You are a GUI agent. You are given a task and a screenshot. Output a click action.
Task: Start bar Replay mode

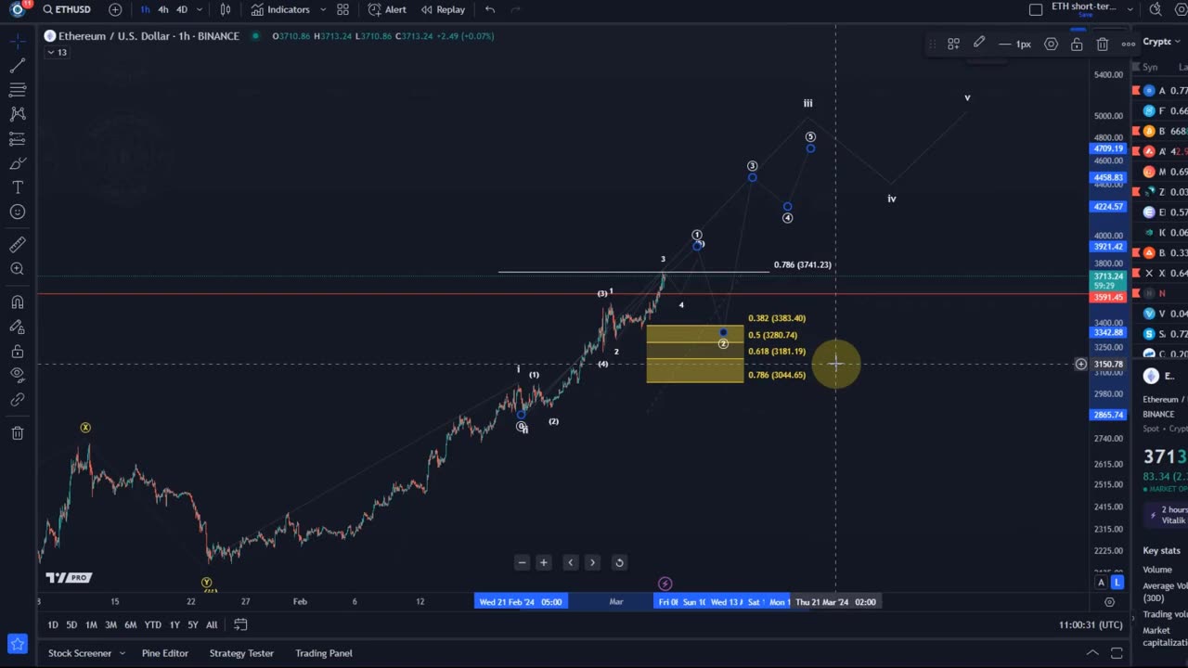tap(443, 9)
